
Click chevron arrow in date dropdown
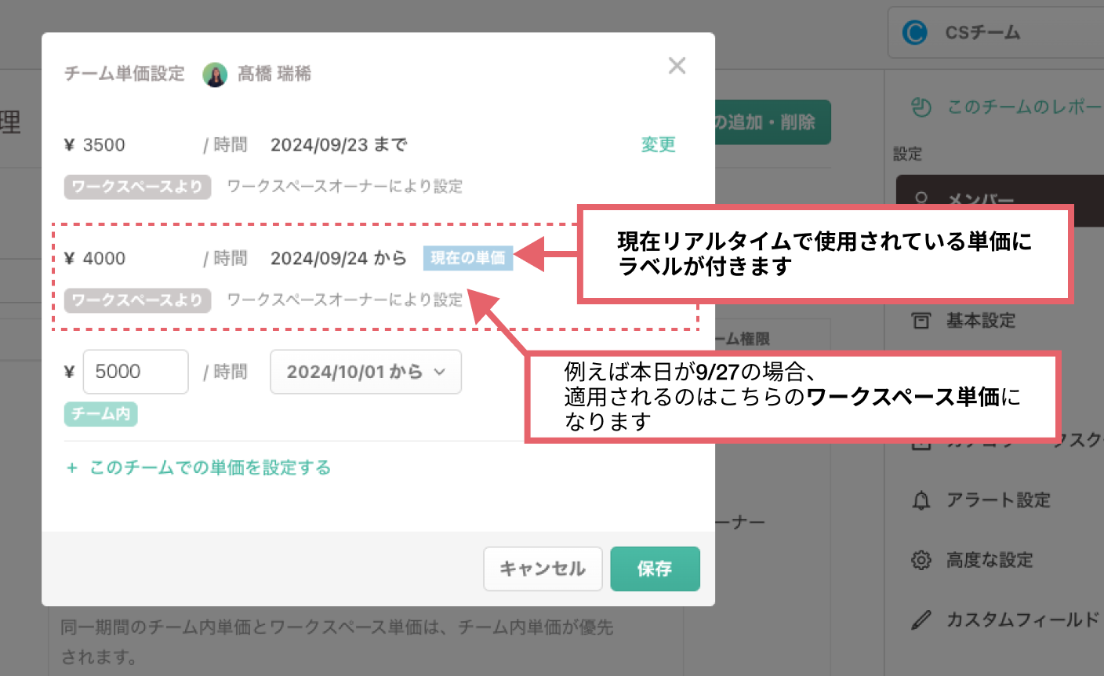440,373
